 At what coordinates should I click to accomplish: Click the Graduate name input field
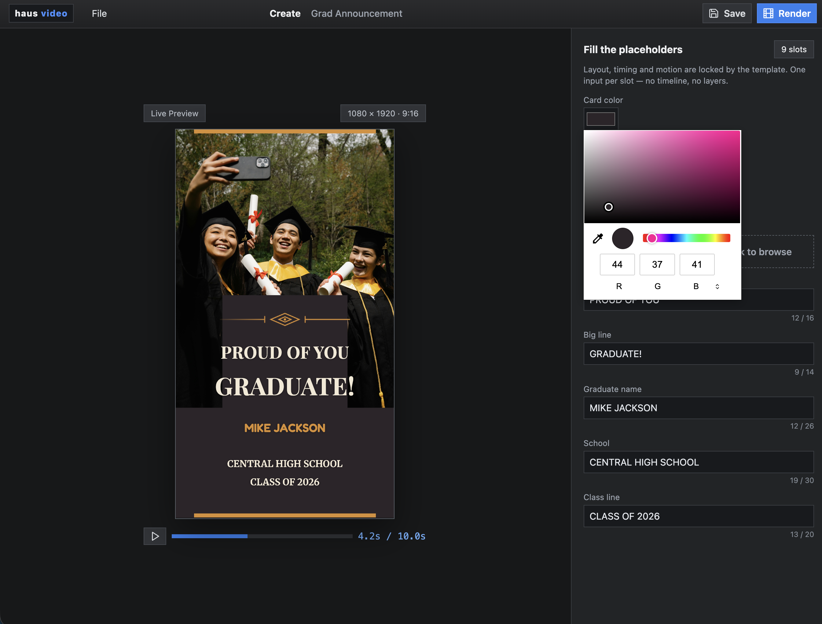point(698,408)
